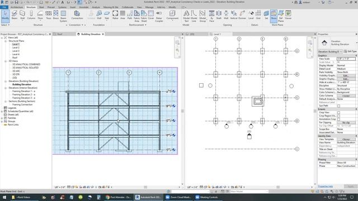Click the View Template None button
This screenshot has height=201, width=358.
(x=346, y=139)
